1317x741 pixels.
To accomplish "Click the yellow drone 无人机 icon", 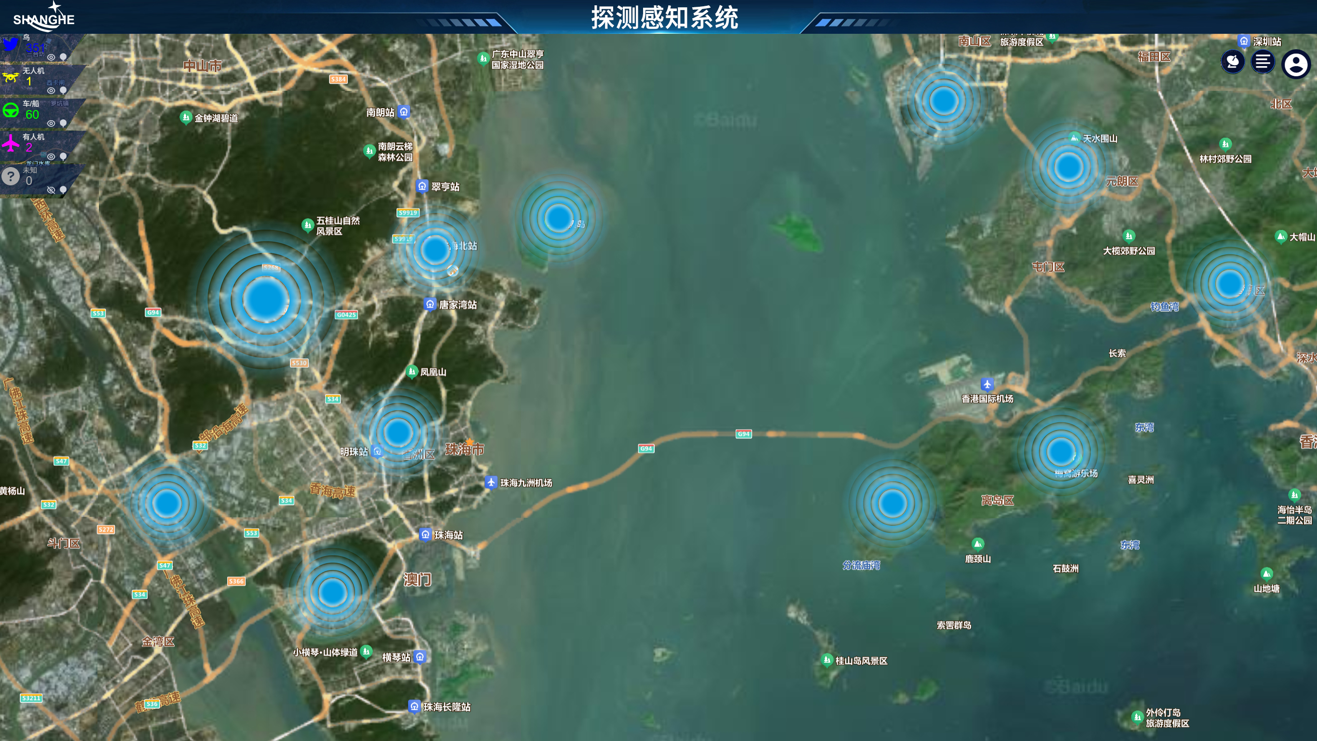I will click(x=10, y=78).
